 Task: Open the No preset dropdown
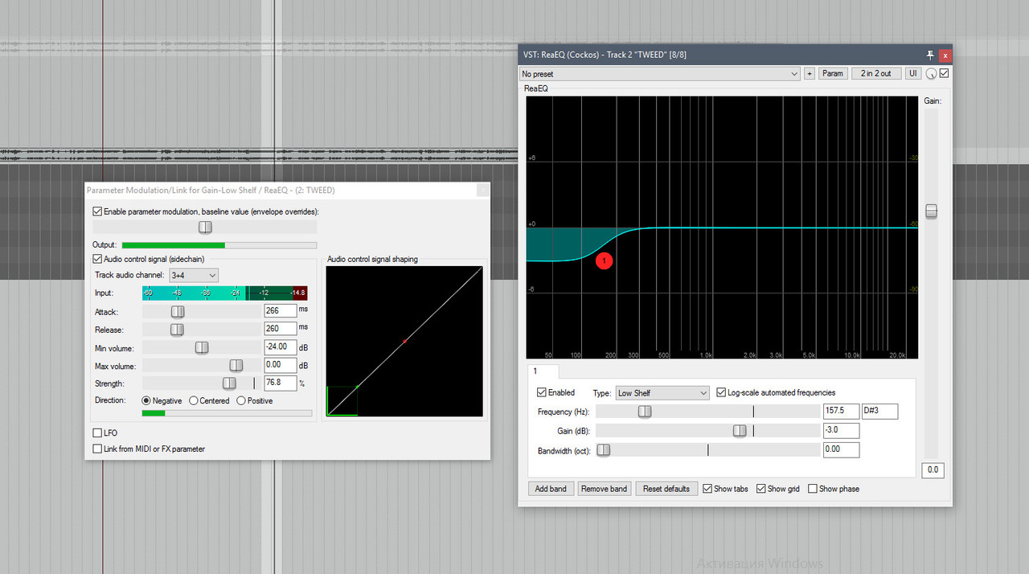(x=660, y=74)
